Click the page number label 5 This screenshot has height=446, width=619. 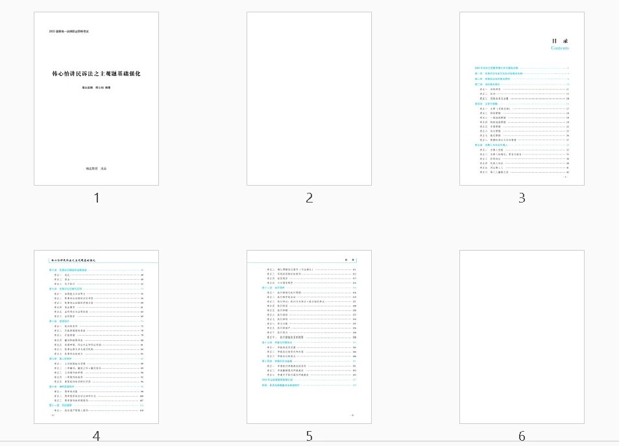309,436
